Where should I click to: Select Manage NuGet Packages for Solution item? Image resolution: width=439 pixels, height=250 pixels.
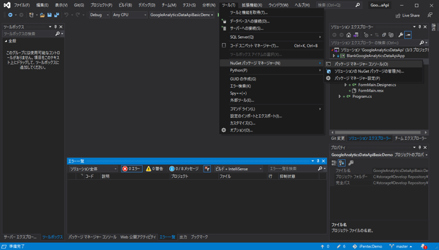pyautogui.click(x=373, y=72)
